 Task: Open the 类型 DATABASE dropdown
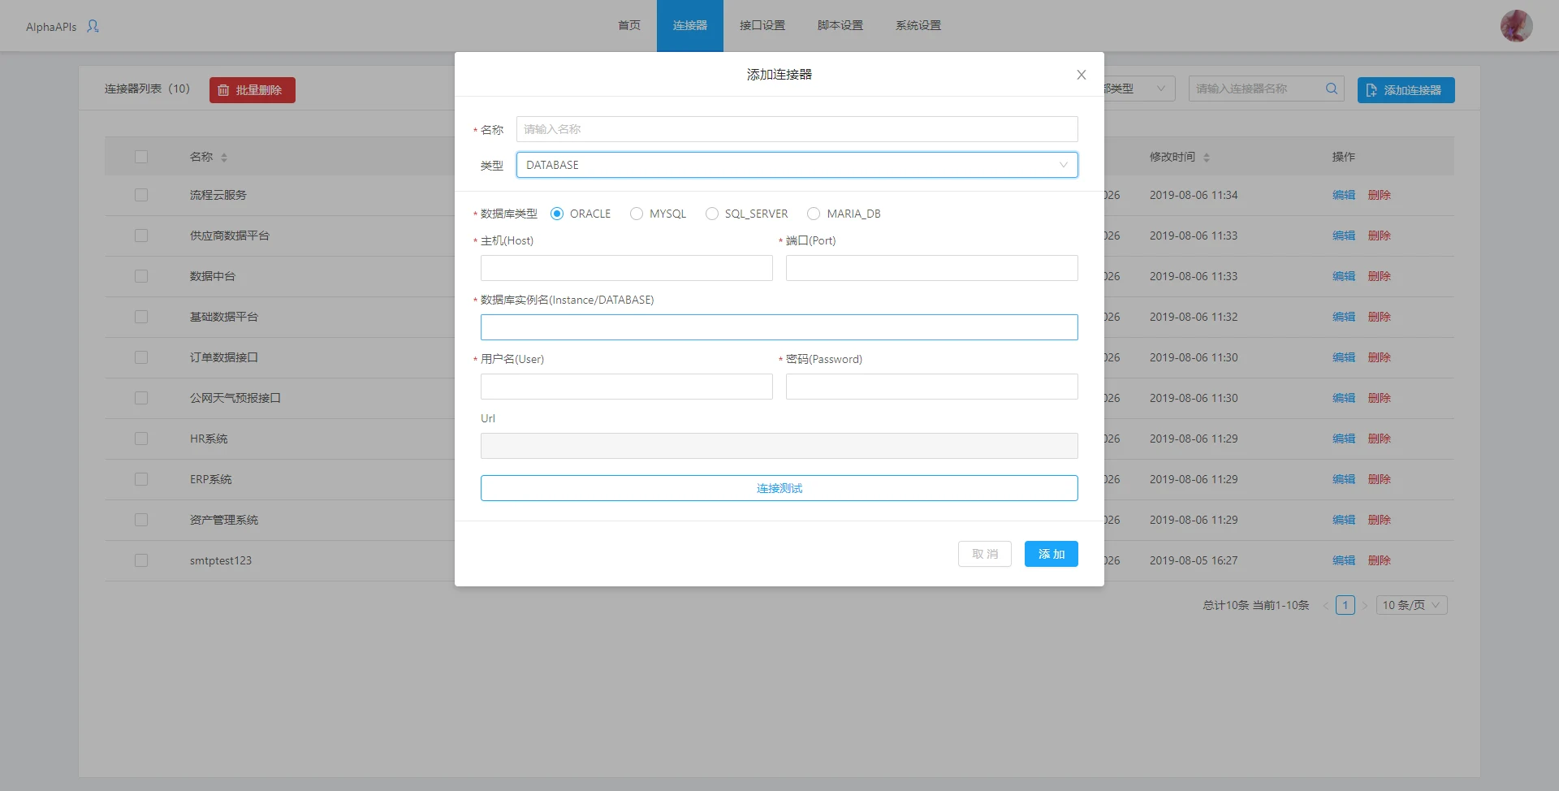[x=797, y=165]
